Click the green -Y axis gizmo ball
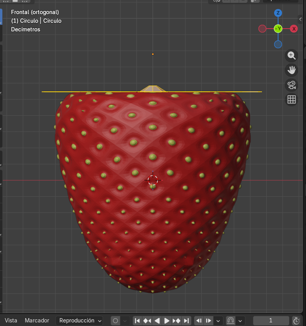This screenshot has height=326, width=306. pyautogui.click(x=278, y=29)
